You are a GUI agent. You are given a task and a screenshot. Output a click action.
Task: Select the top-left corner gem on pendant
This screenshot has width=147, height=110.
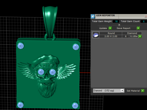(21, 46)
